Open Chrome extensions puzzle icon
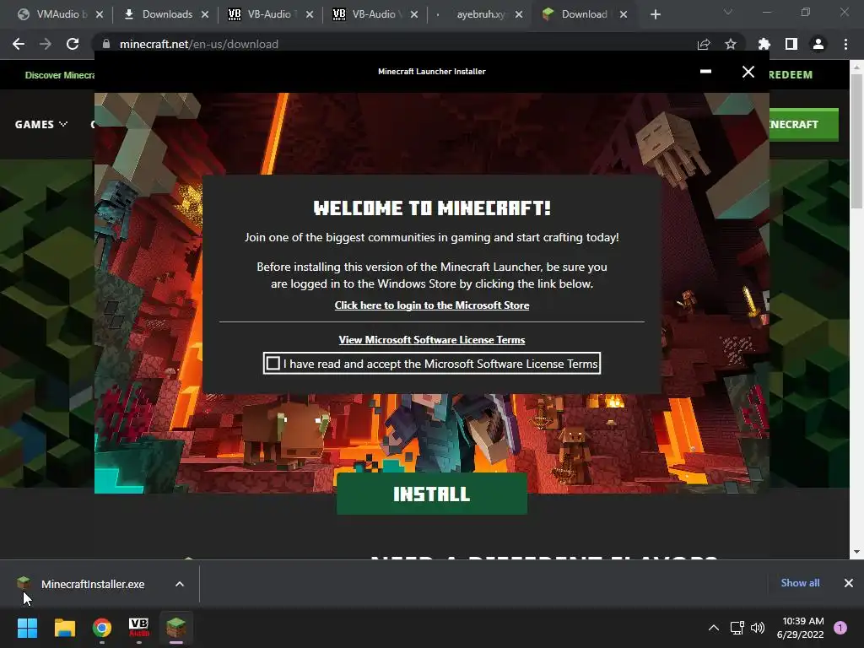The image size is (864, 648). coord(764,44)
